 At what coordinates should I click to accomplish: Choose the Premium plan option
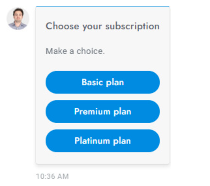(103, 112)
